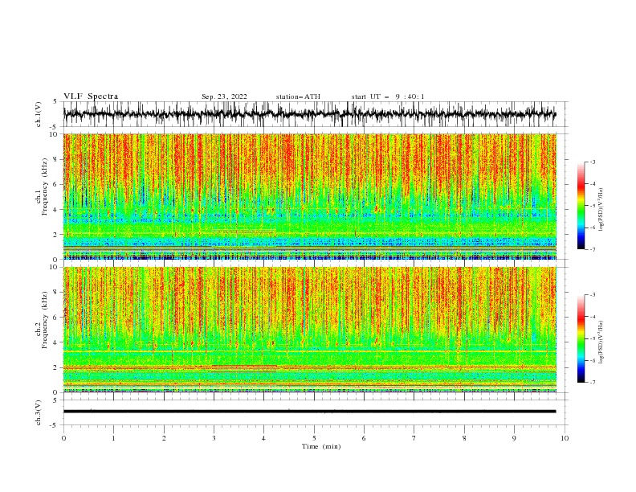Click the time axis tick '0'
Image resolution: width=636 pixels, height=492 pixels.
pyautogui.click(x=63, y=438)
